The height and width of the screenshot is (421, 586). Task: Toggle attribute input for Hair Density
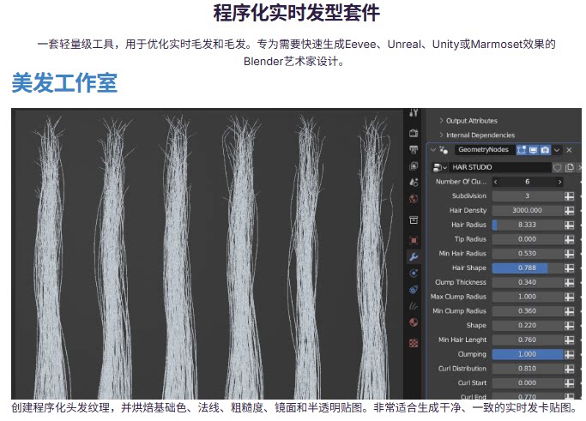coord(569,210)
